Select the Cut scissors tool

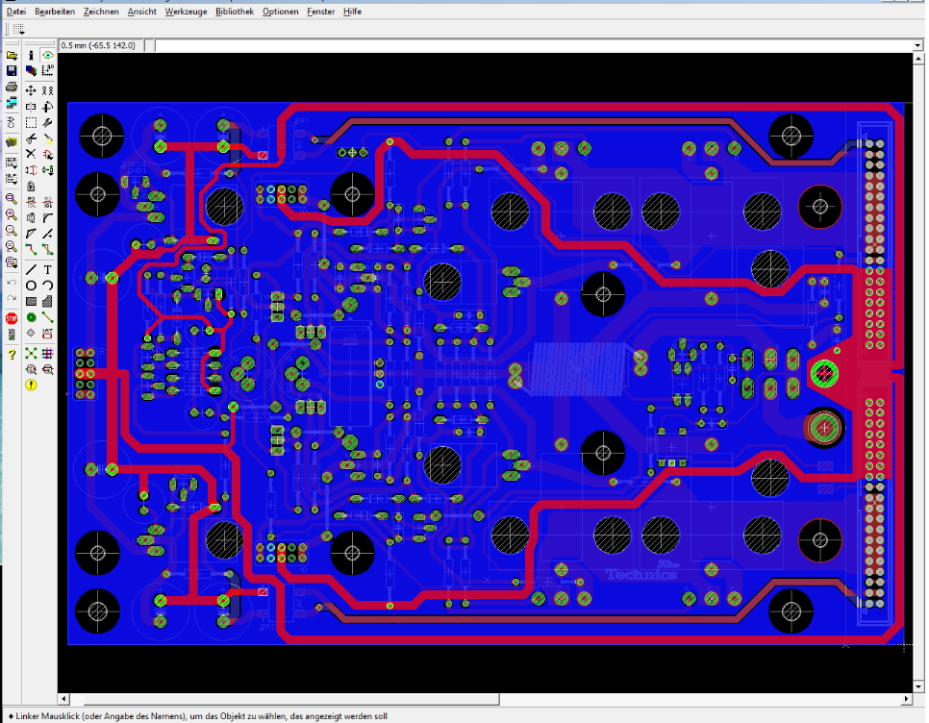[31, 139]
